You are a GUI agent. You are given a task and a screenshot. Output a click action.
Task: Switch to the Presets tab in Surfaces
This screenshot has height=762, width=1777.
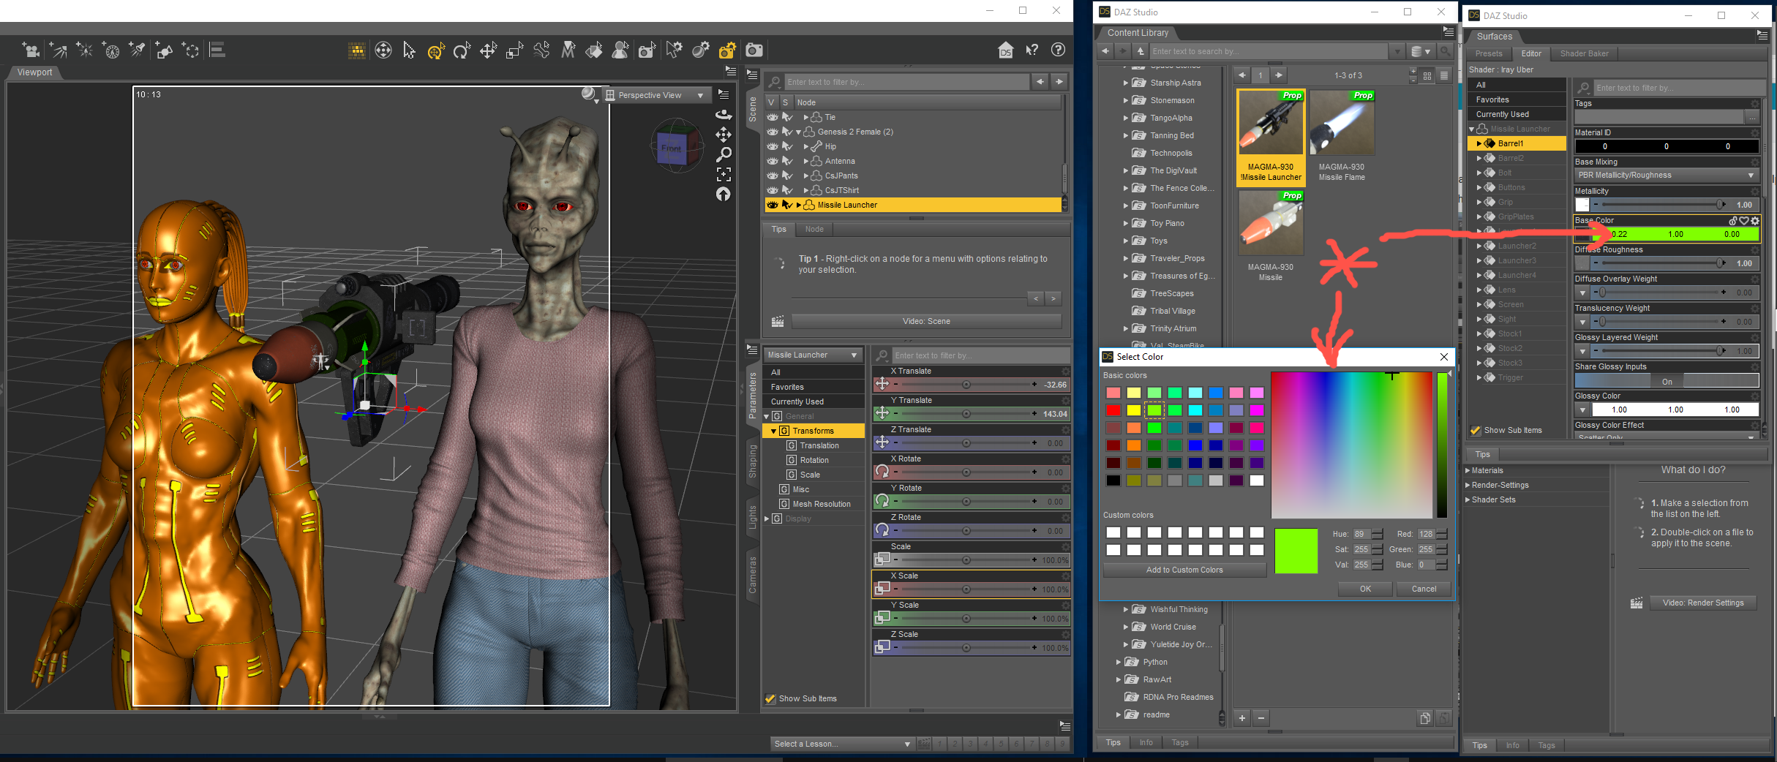pos(1488,53)
